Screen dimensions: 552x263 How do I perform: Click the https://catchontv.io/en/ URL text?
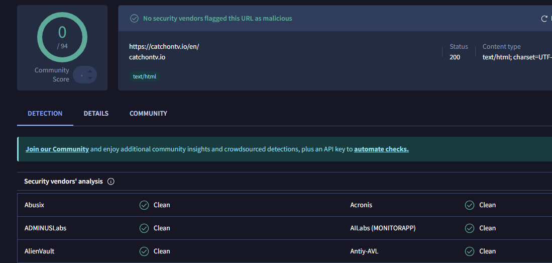click(164, 47)
